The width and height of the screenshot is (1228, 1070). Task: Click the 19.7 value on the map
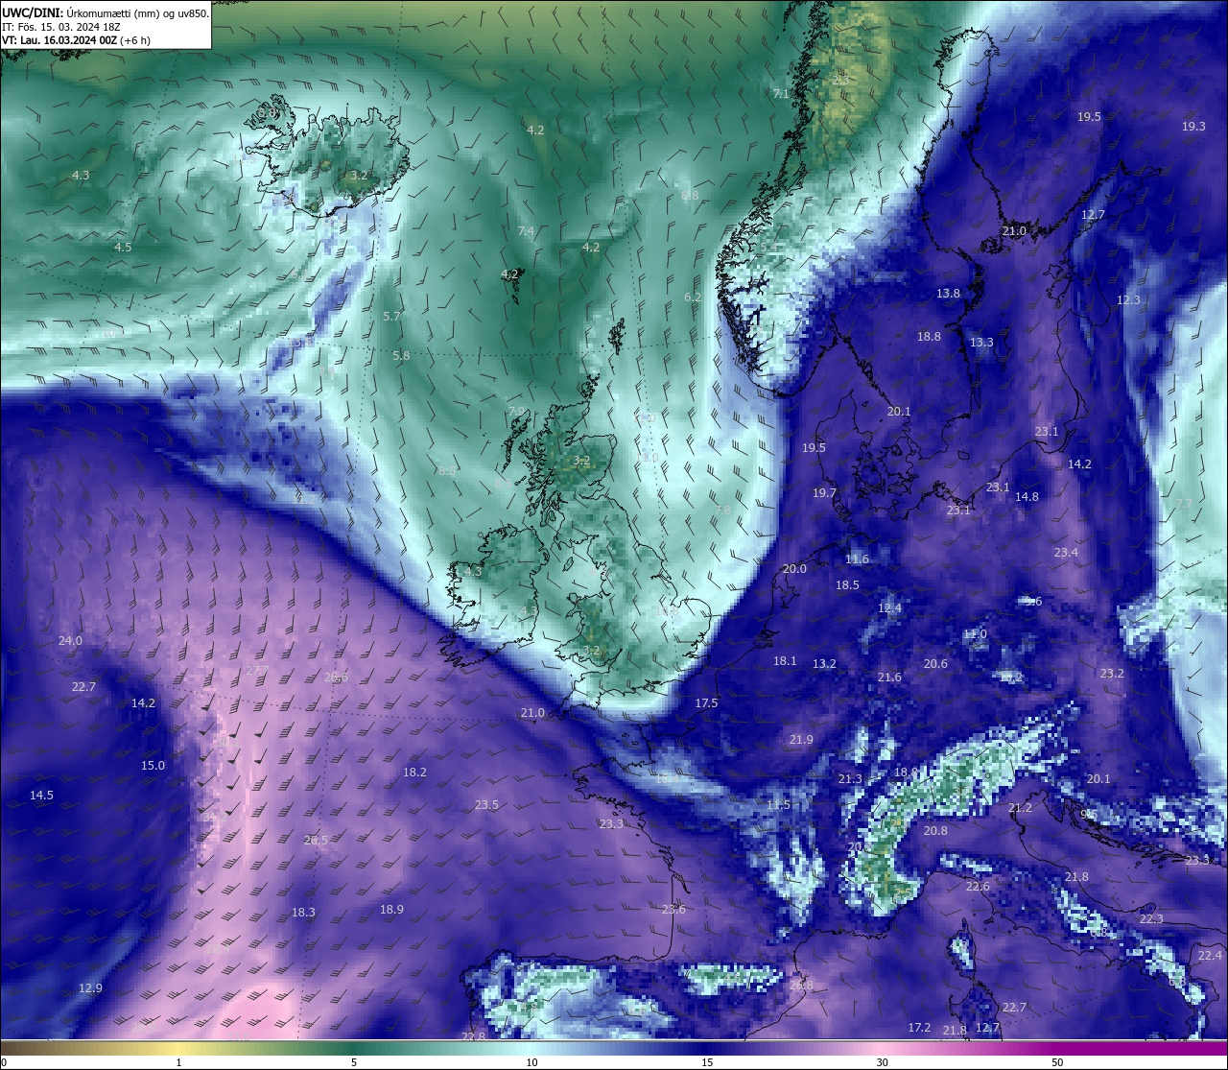pos(824,493)
